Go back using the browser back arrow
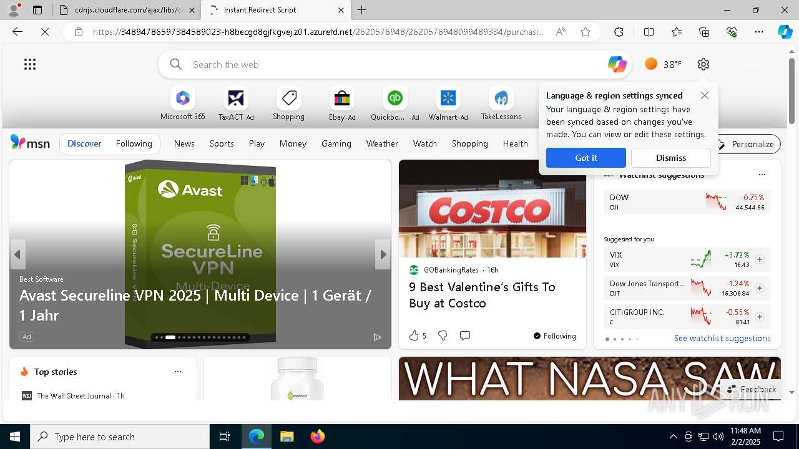 [x=17, y=32]
